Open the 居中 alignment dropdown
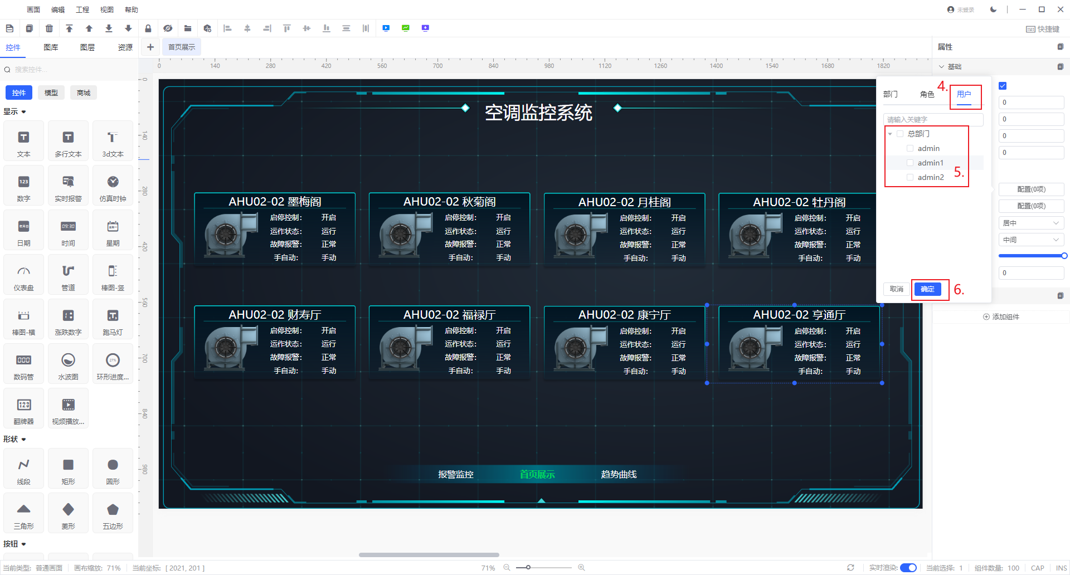1070x575 pixels. pyautogui.click(x=1031, y=223)
